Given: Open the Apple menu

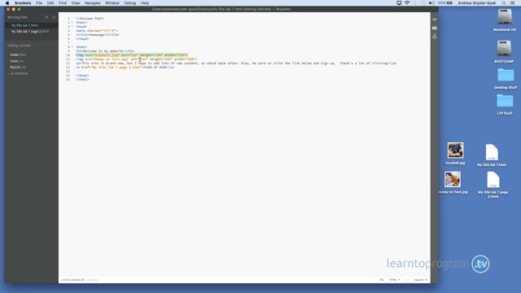Looking at the screenshot, I should (x=7, y=3).
